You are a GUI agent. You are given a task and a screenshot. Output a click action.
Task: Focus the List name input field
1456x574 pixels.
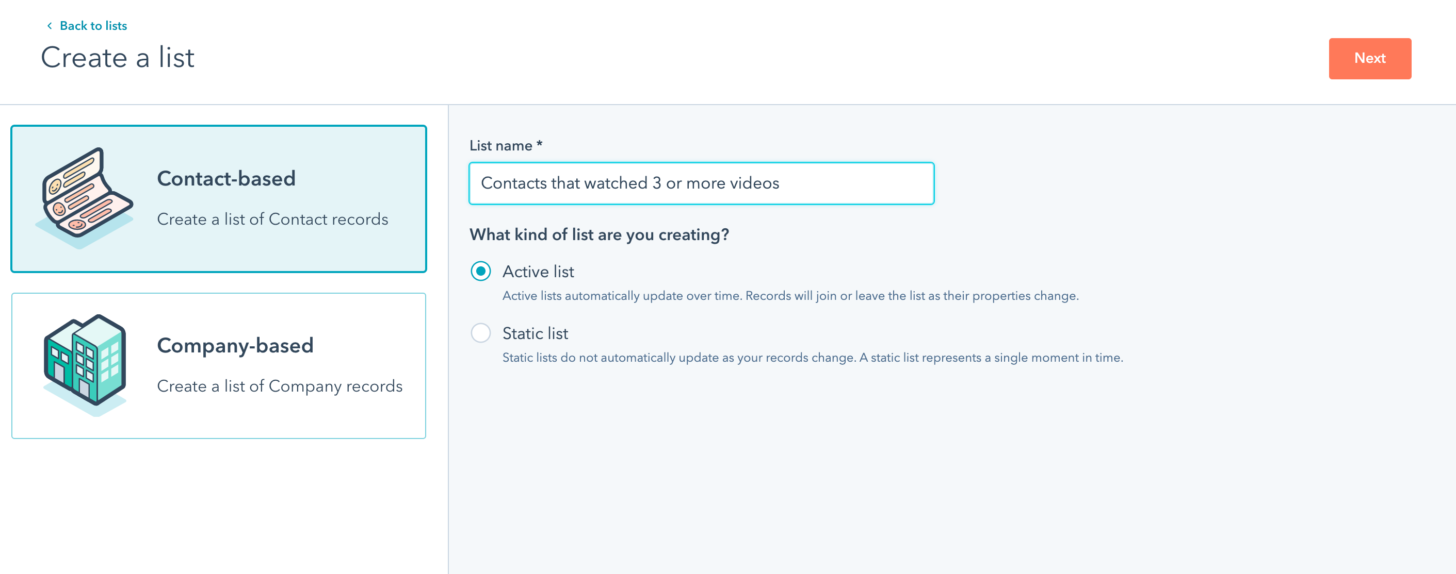click(702, 183)
